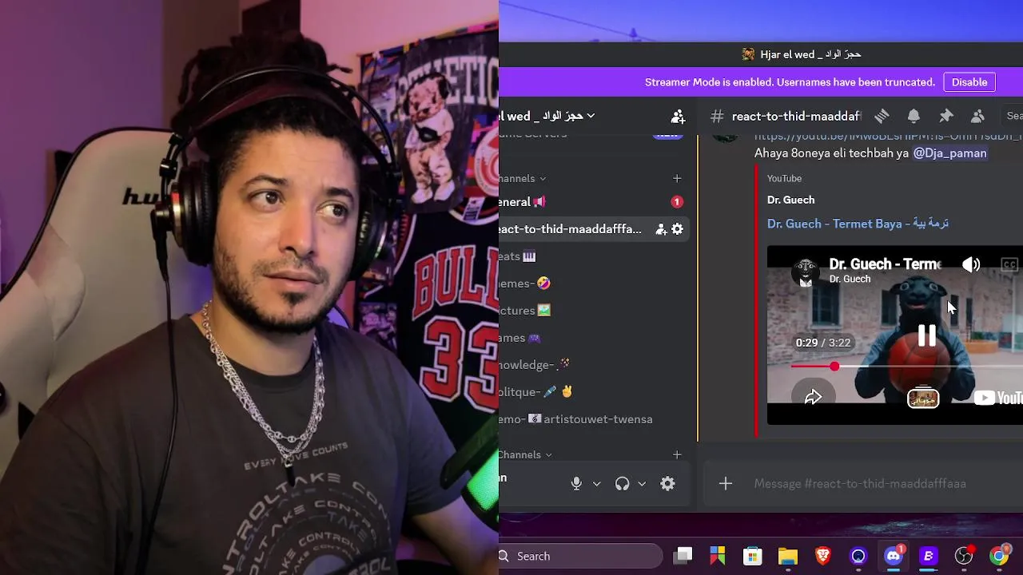Add a channel in the bottom category
This screenshot has height=575, width=1023.
[x=677, y=454]
